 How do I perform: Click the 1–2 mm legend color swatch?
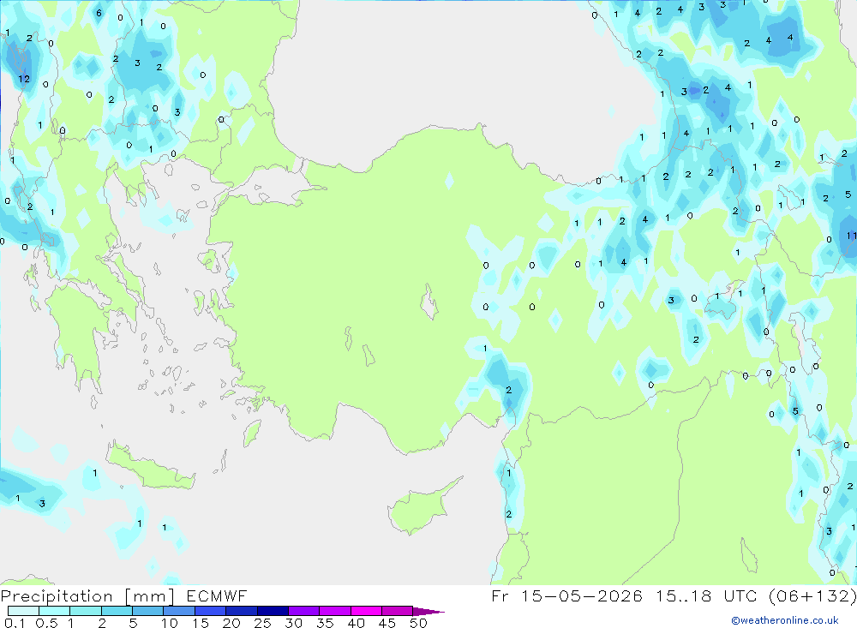[86, 611]
